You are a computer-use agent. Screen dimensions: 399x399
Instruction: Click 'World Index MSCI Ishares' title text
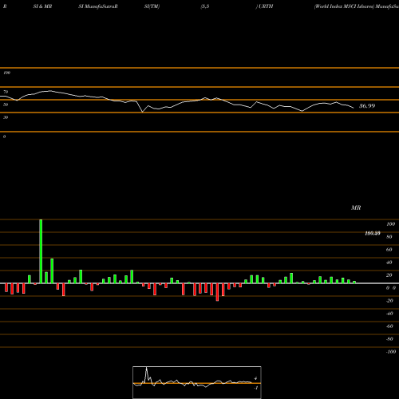pyautogui.click(x=344, y=6)
